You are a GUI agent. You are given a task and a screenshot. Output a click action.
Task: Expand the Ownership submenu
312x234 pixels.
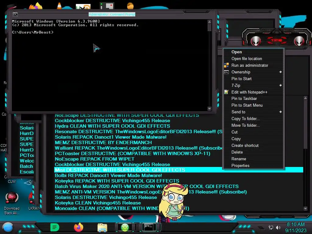[253, 72]
